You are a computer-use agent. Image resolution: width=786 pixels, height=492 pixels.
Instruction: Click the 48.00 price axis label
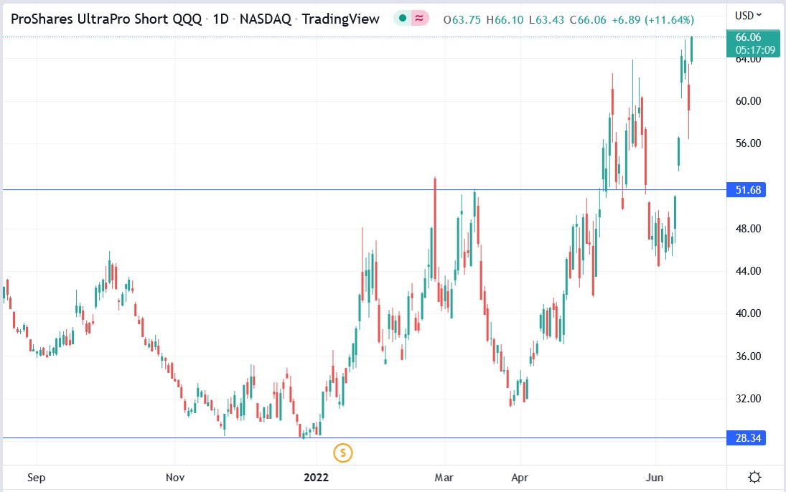(x=748, y=229)
